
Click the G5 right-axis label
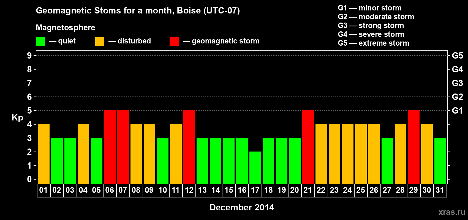[x=458, y=56]
